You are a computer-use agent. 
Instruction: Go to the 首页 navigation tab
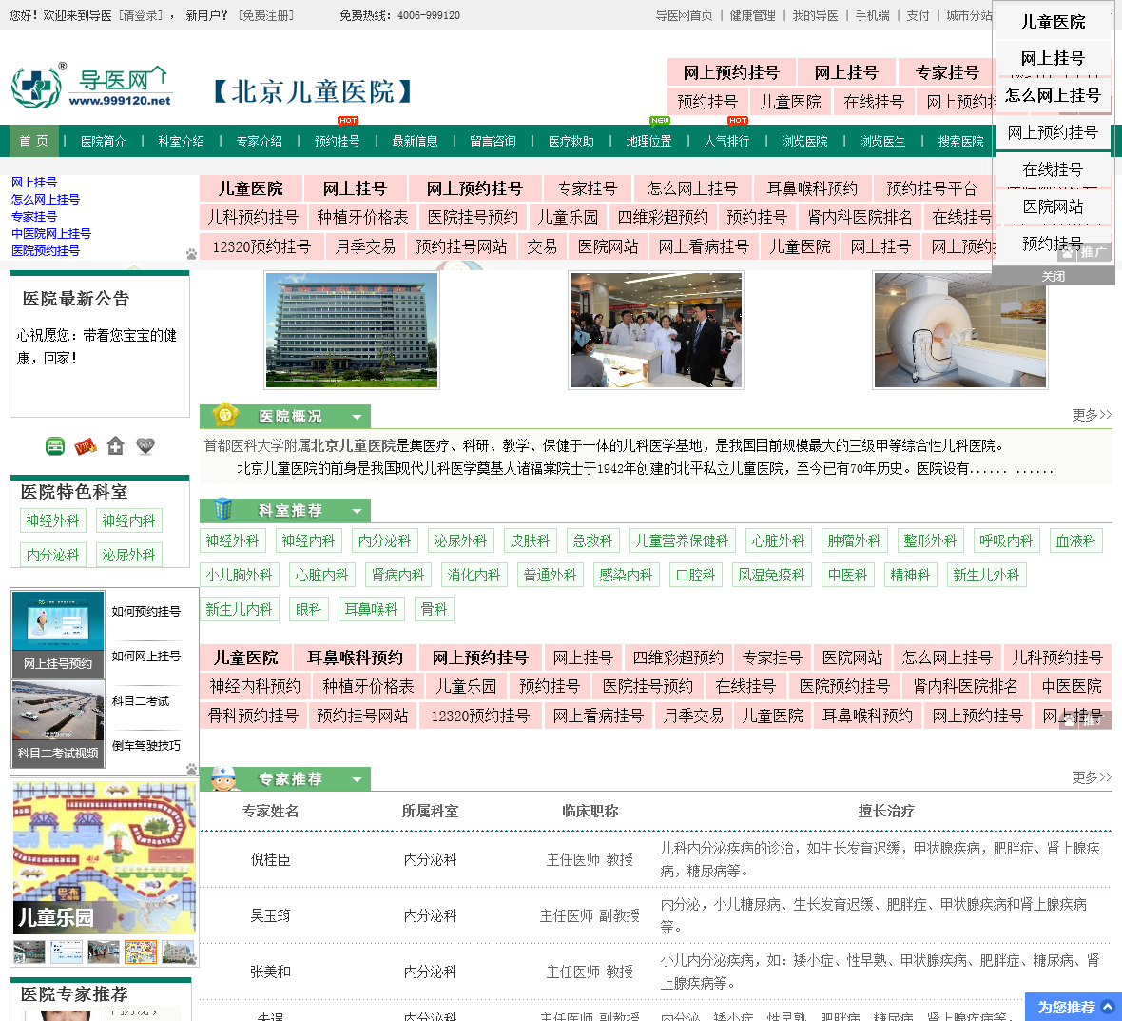pyautogui.click(x=33, y=141)
